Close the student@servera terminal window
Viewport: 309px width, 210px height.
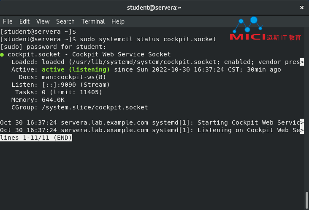302,8
